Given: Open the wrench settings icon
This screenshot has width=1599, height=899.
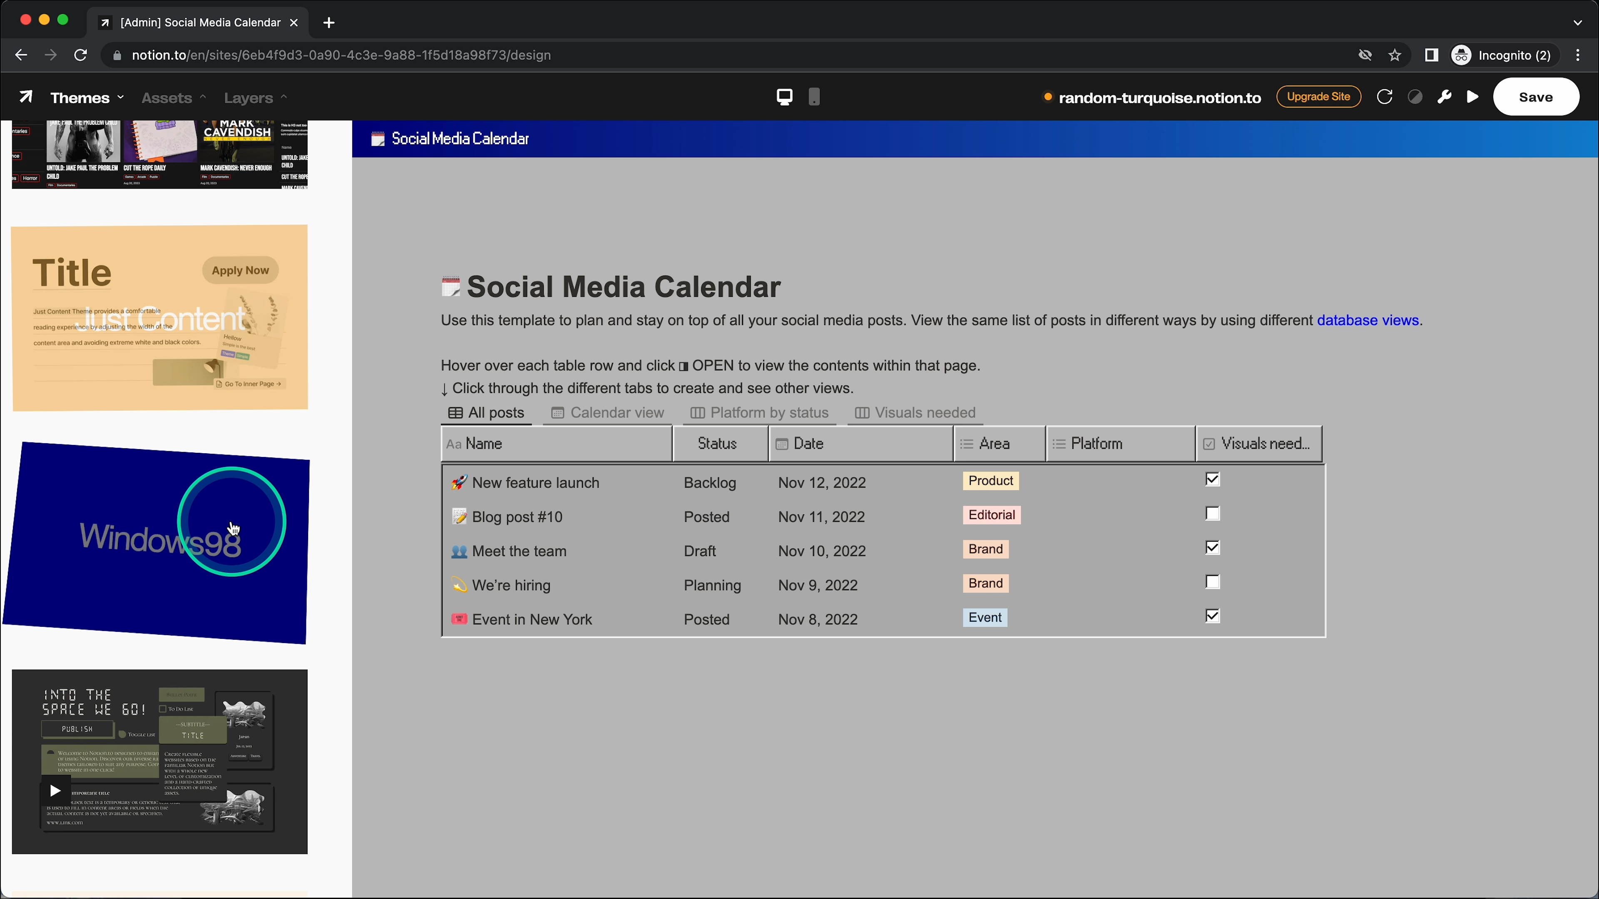Looking at the screenshot, I should [1445, 97].
